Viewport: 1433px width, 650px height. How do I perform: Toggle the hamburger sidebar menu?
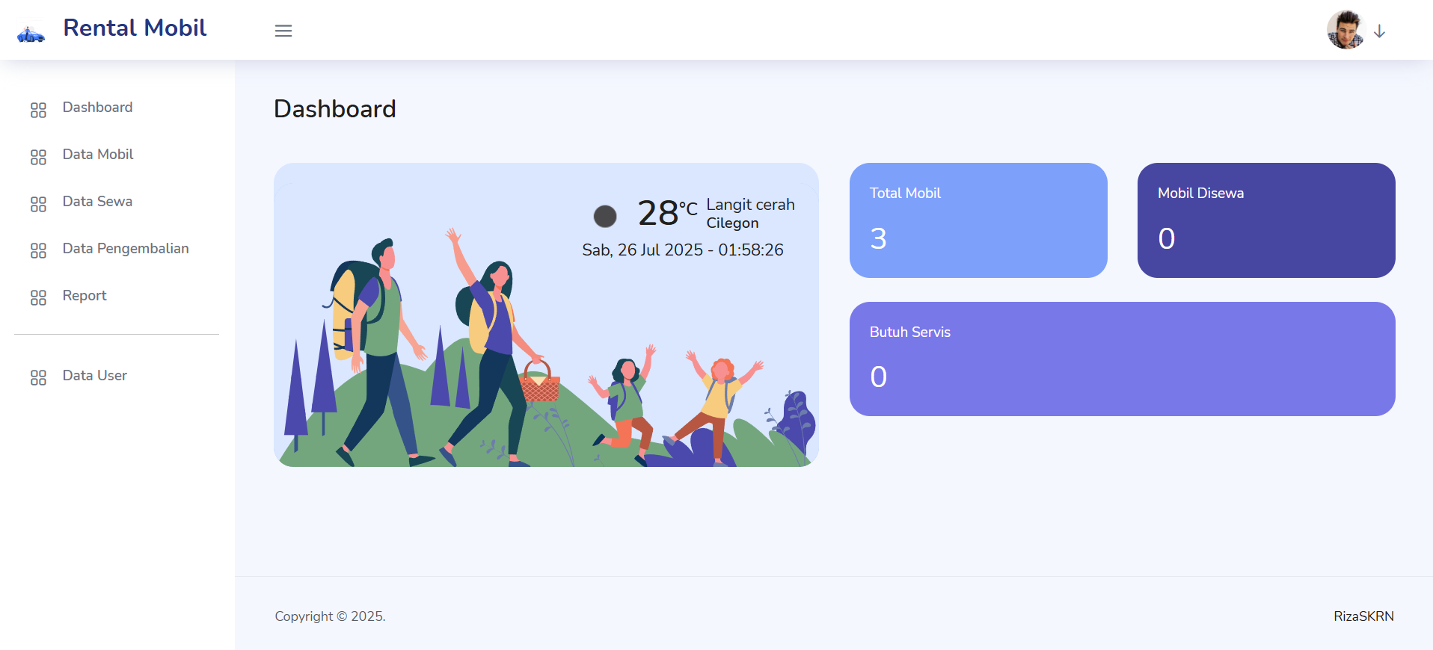click(283, 31)
